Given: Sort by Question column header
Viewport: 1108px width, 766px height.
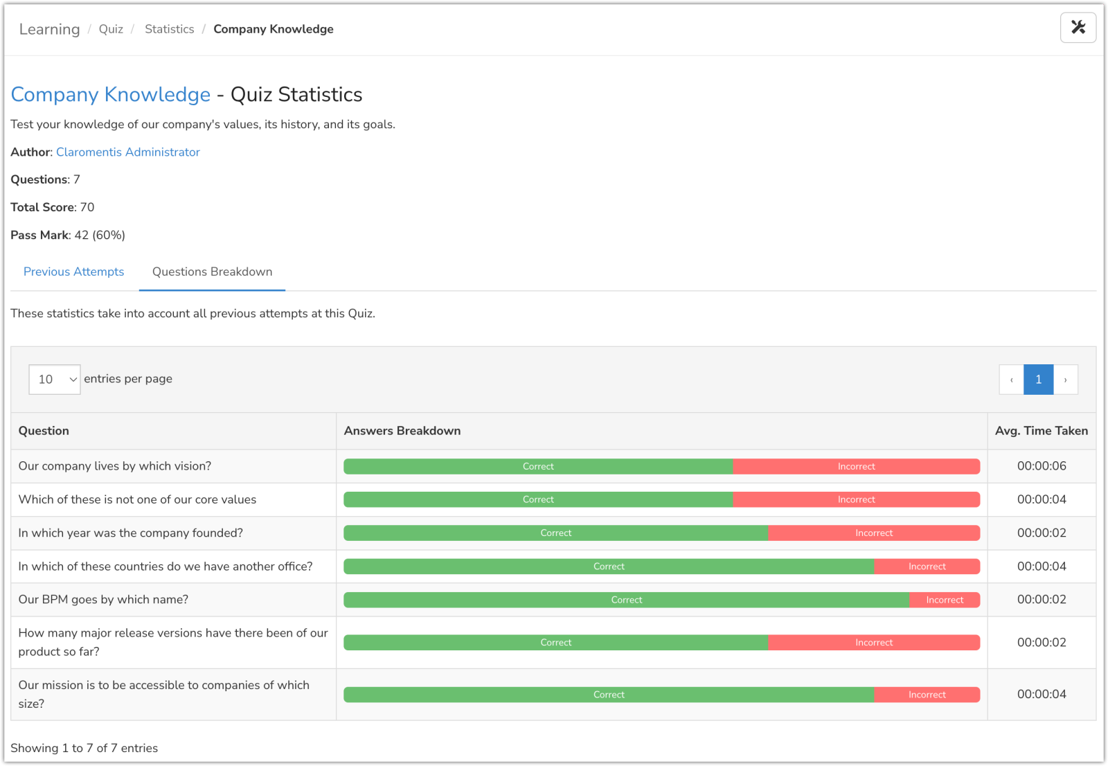Looking at the screenshot, I should 44,431.
